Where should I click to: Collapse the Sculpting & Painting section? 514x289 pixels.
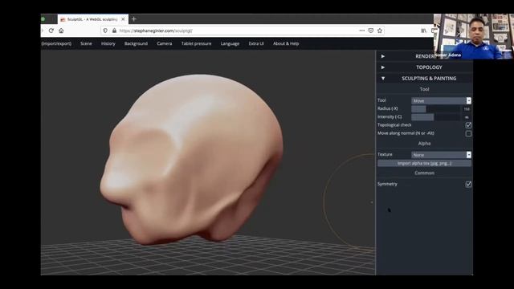coord(424,79)
